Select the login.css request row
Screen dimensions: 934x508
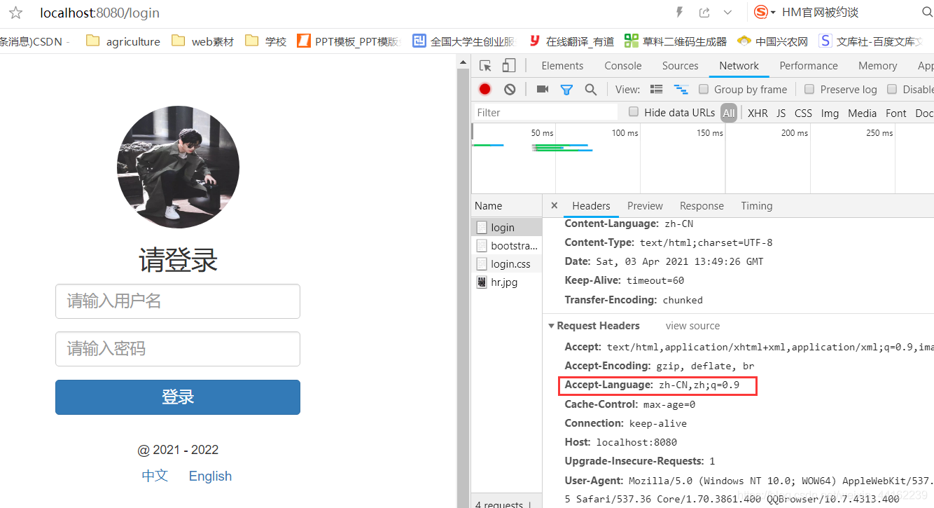(x=507, y=263)
